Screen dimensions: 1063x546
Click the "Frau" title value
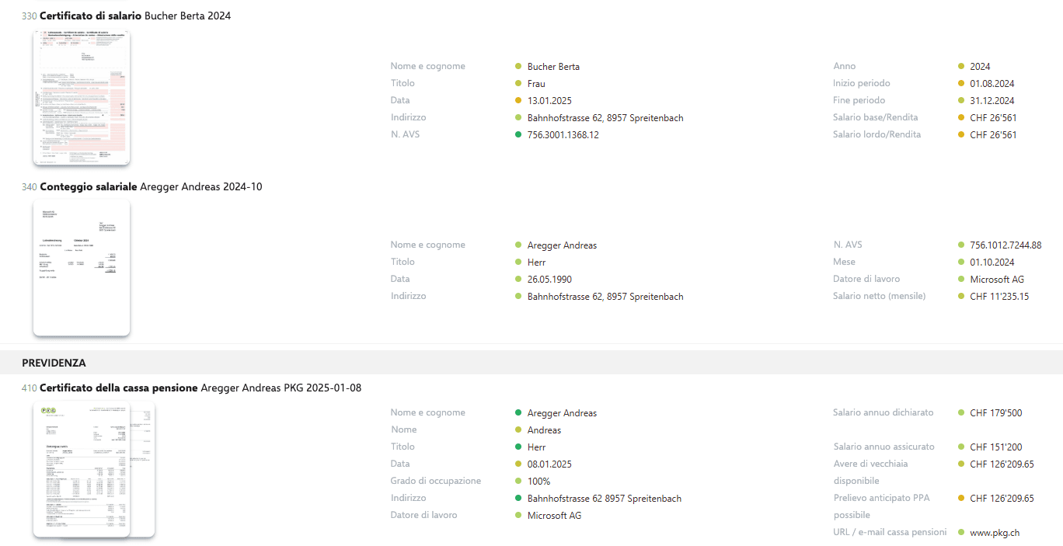point(536,83)
